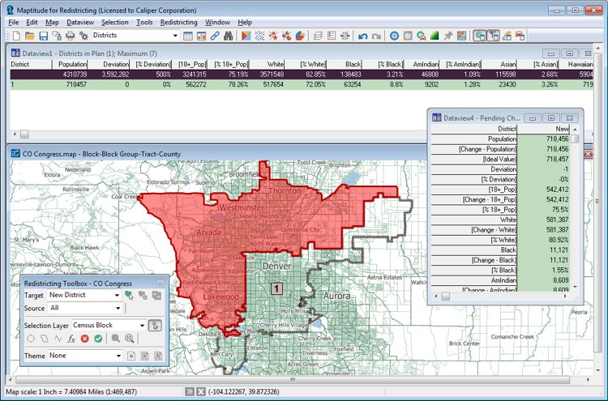Select the fx formula selection tool
608x401 pixels.
click(x=71, y=338)
